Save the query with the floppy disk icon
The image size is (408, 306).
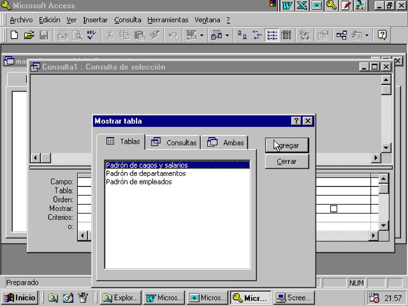pyautogui.click(x=44, y=35)
